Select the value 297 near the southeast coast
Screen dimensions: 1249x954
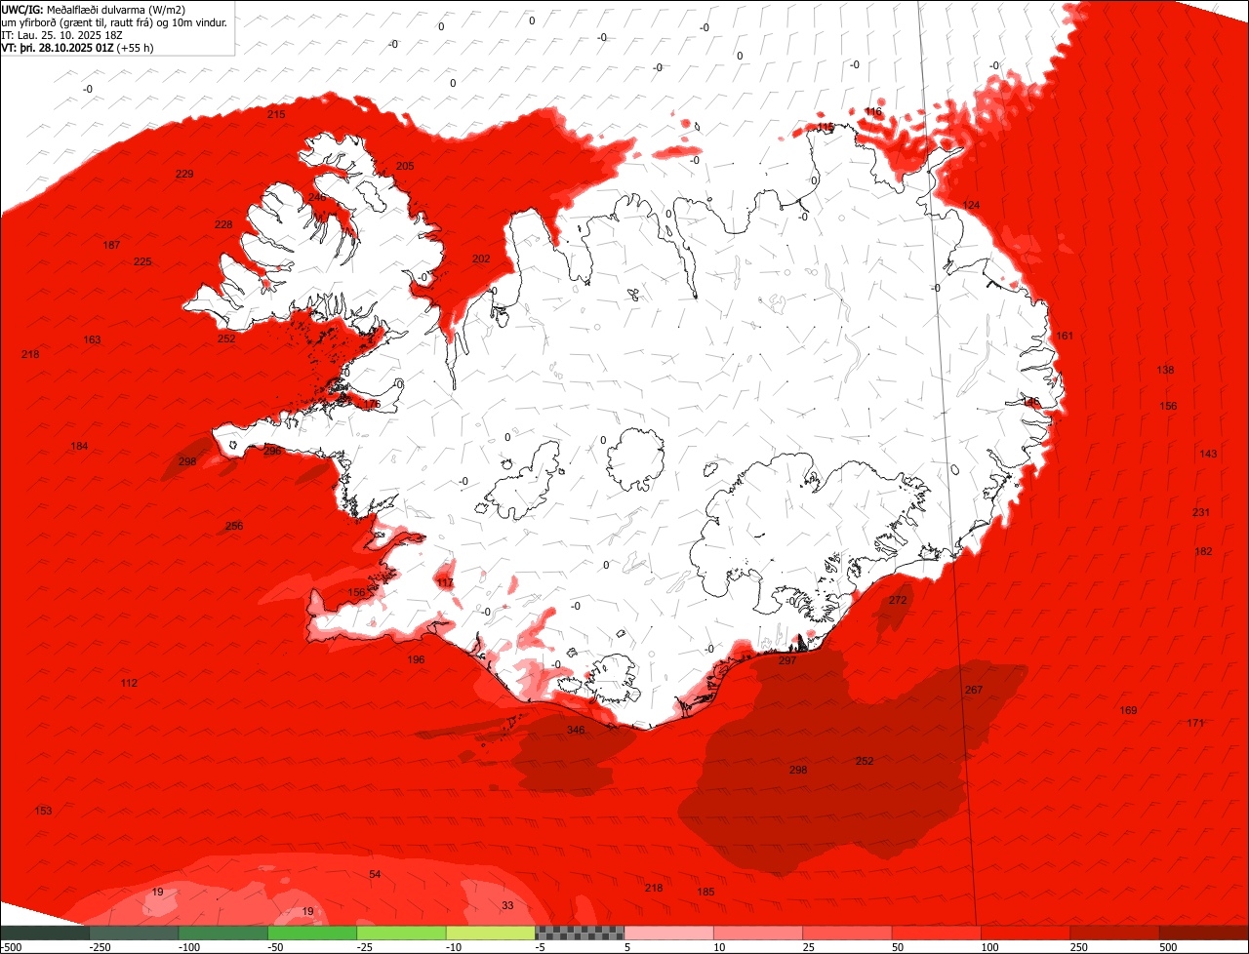point(787,660)
